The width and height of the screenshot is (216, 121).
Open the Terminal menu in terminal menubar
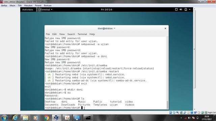coord(82,34)
